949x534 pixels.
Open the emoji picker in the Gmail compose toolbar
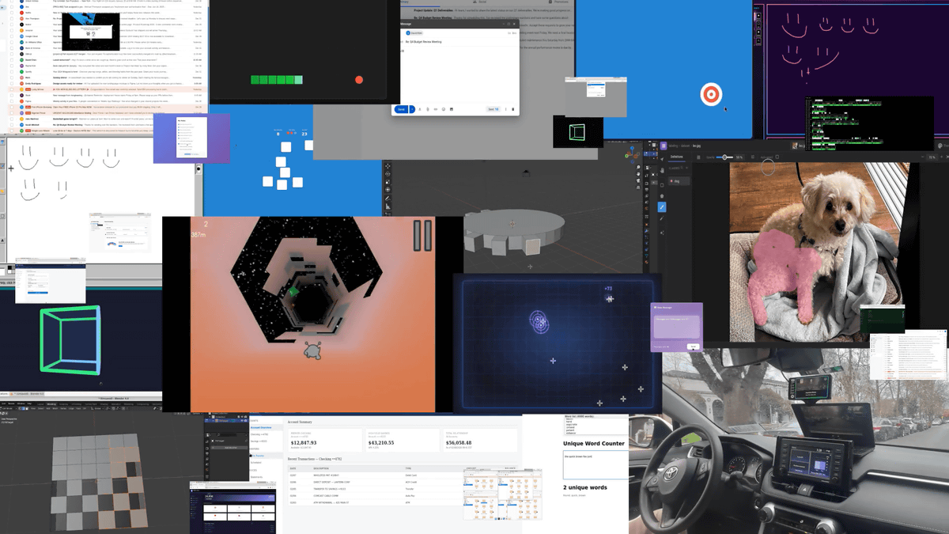[x=444, y=109]
